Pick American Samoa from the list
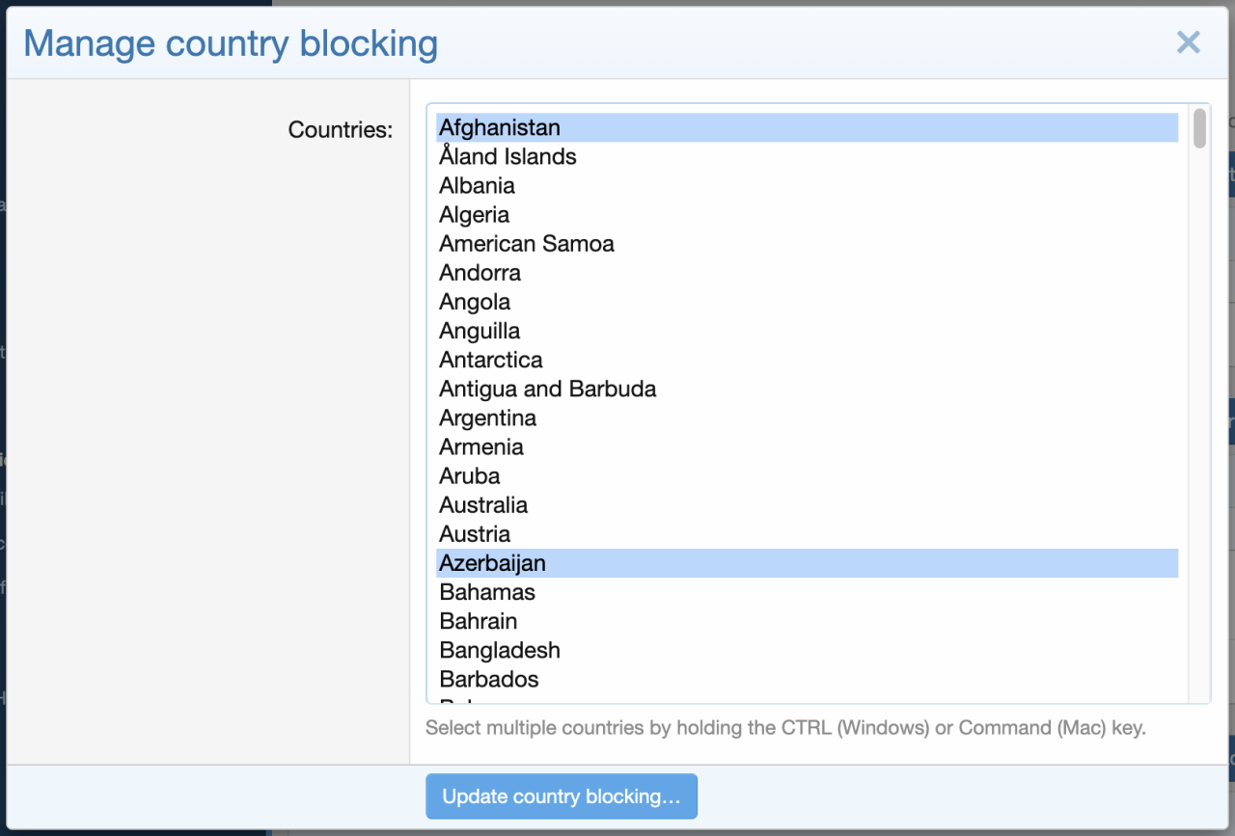 coord(526,243)
